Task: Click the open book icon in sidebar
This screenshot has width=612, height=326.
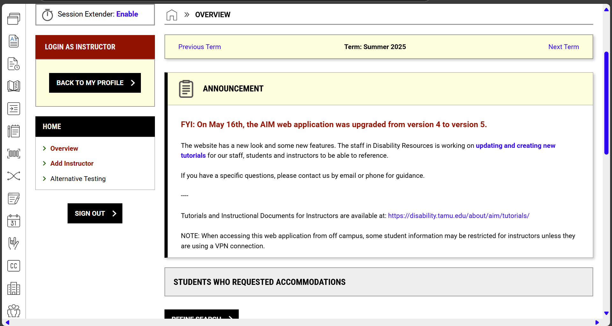Action: point(14,86)
